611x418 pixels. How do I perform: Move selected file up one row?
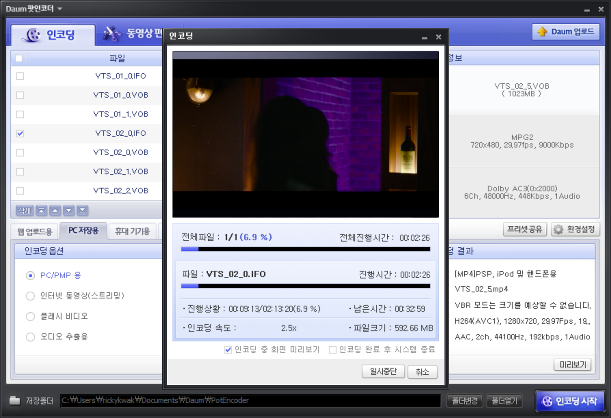pos(55,210)
